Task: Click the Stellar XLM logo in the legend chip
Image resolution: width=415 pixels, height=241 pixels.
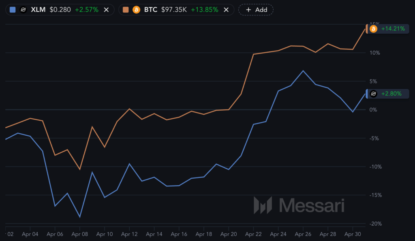Action: click(x=24, y=10)
